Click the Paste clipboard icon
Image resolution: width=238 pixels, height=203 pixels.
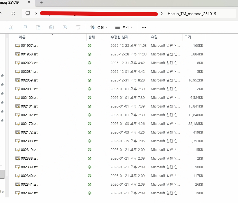(38, 27)
